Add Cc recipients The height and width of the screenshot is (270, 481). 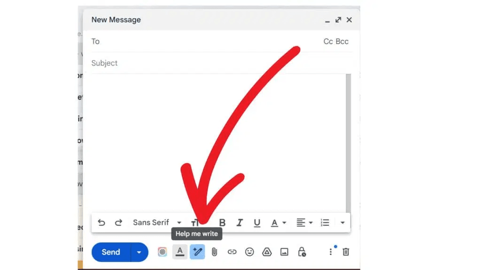pos(328,41)
